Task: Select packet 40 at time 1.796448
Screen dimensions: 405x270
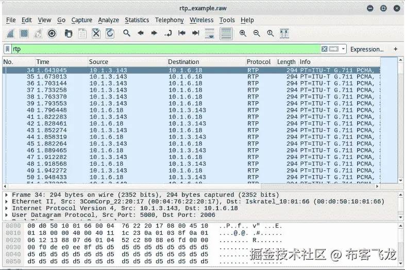Action: point(191,110)
